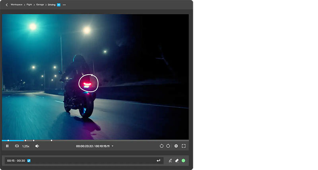The width and height of the screenshot is (318, 170).
Task: Change the 1.25x playback speed
Action: click(x=26, y=146)
